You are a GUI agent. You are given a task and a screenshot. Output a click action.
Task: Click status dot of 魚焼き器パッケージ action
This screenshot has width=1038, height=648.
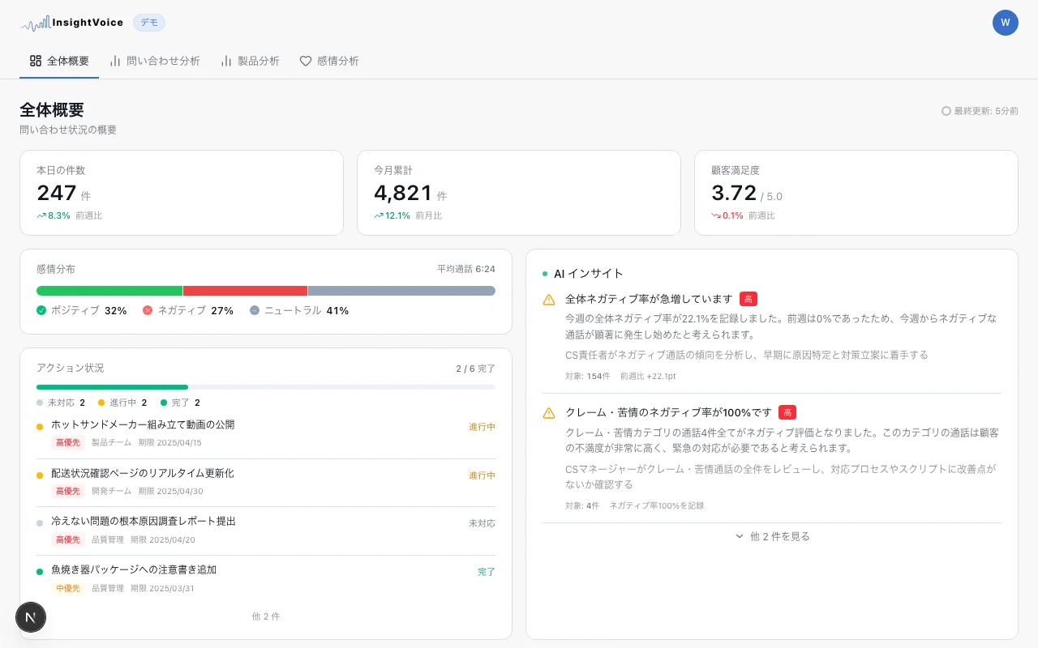(40, 572)
